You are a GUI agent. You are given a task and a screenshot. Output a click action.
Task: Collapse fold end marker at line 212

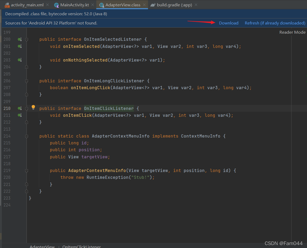[27, 122]
